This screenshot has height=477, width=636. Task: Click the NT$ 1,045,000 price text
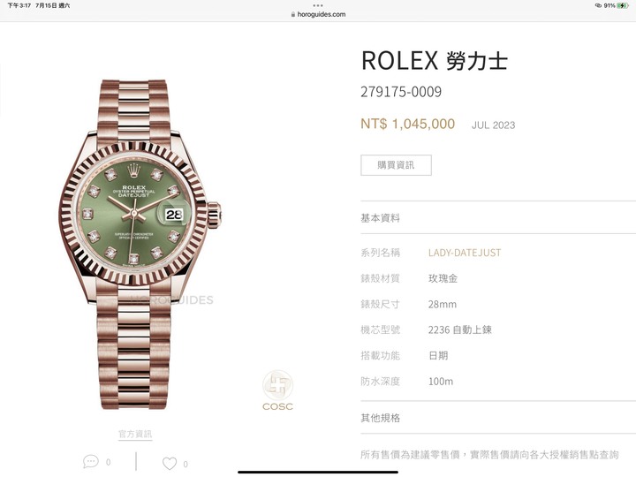407,124
